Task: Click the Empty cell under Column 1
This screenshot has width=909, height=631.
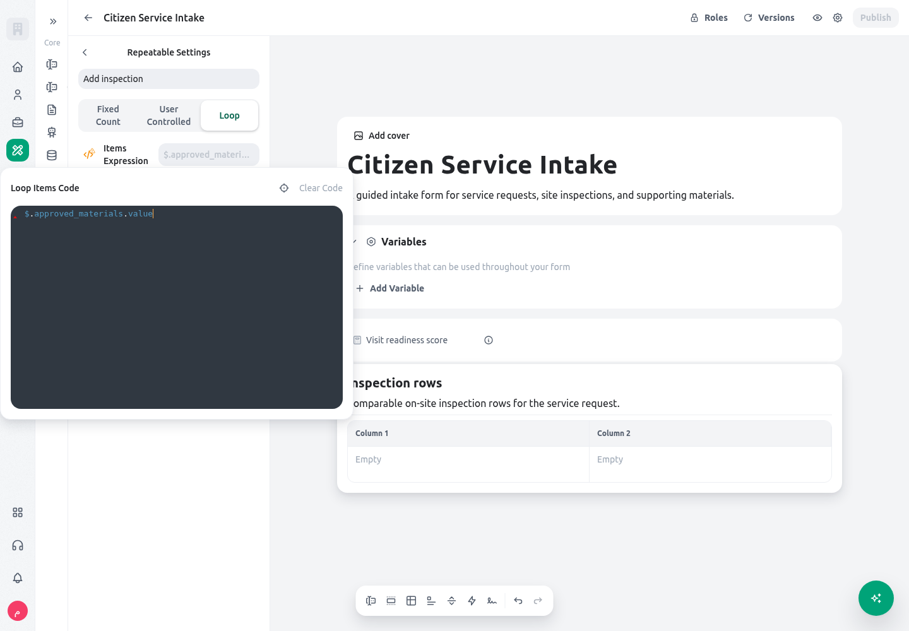Action: click(x=468, y=464)
